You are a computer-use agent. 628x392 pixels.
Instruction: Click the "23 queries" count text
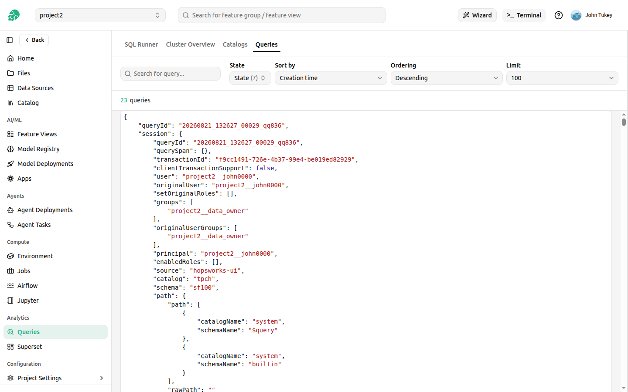[x=135, y=100]
